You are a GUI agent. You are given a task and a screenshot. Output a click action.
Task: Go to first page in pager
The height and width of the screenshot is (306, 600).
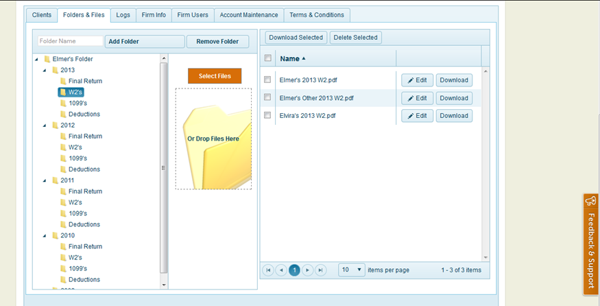(x=268, y=270)
